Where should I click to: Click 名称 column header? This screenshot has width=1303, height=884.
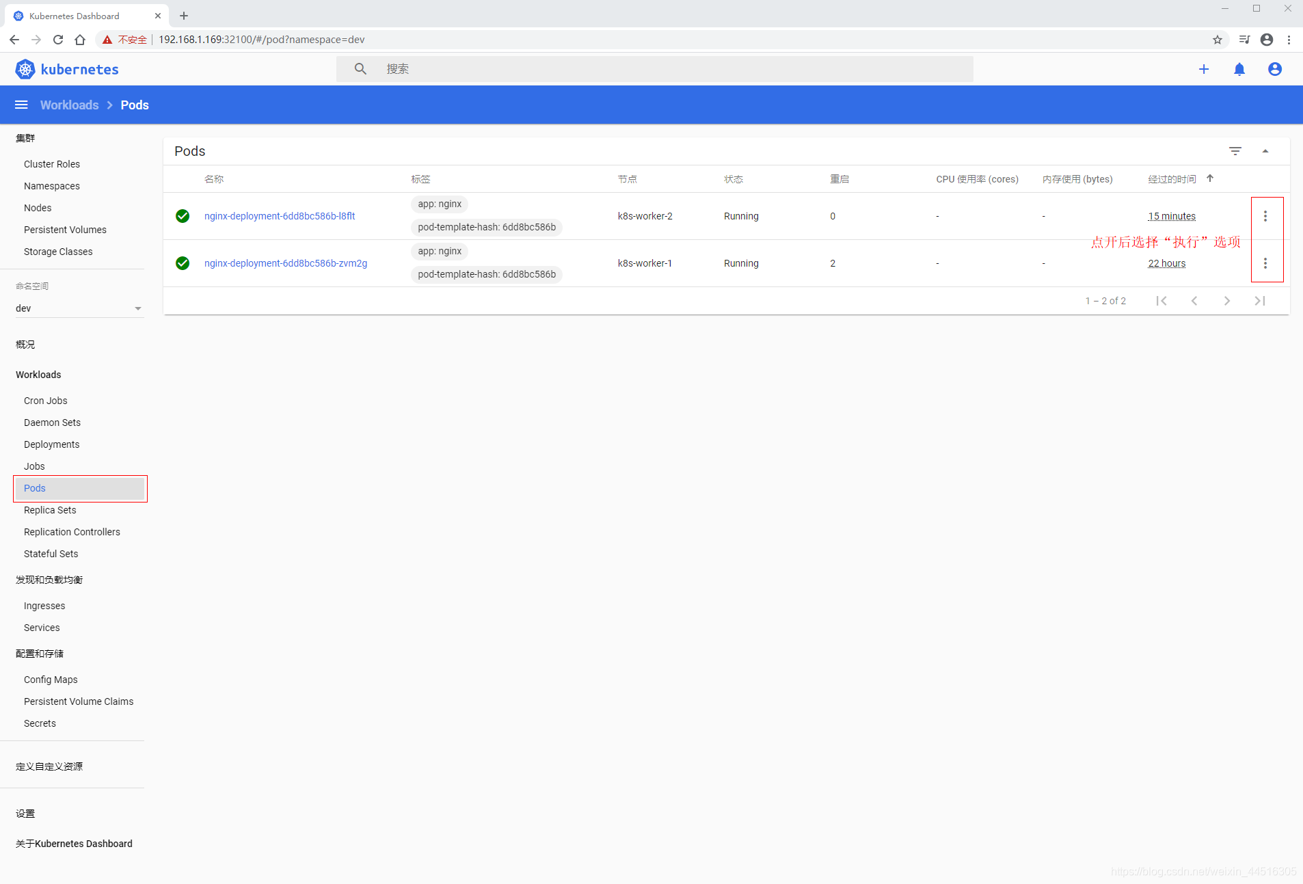pos(214,179)
